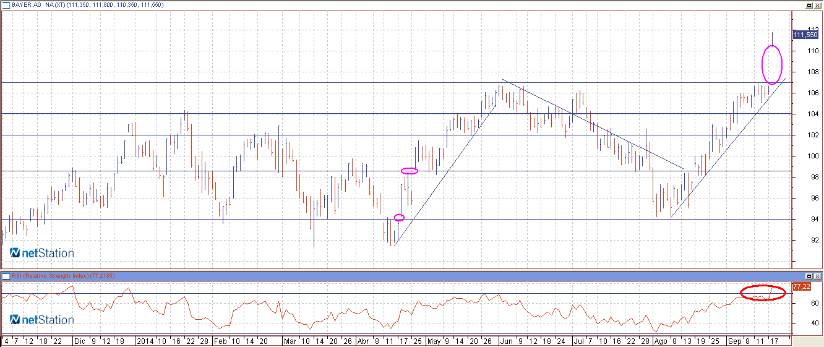Click the RSI panel's title bar icon
This screenshot has height=347, width=824.
6,275
